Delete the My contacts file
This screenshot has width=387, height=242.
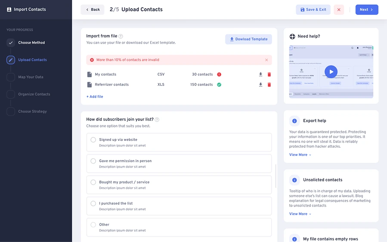point(269,74)
